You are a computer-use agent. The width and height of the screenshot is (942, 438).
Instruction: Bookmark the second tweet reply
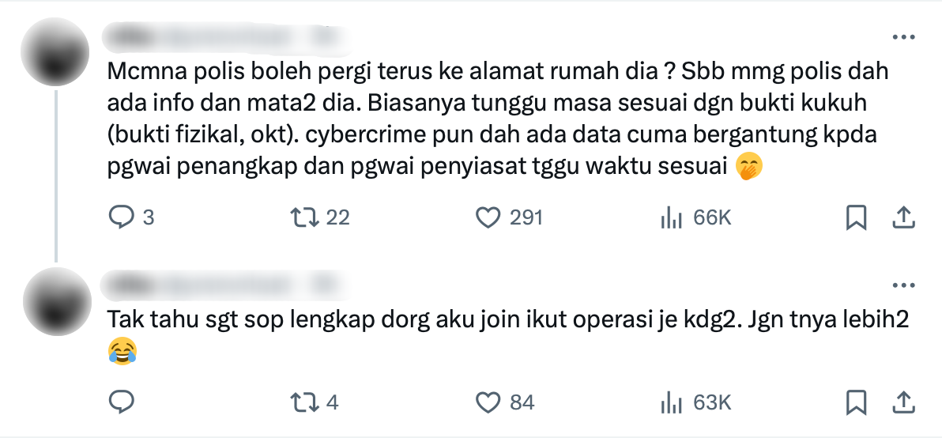coord(856,402)
